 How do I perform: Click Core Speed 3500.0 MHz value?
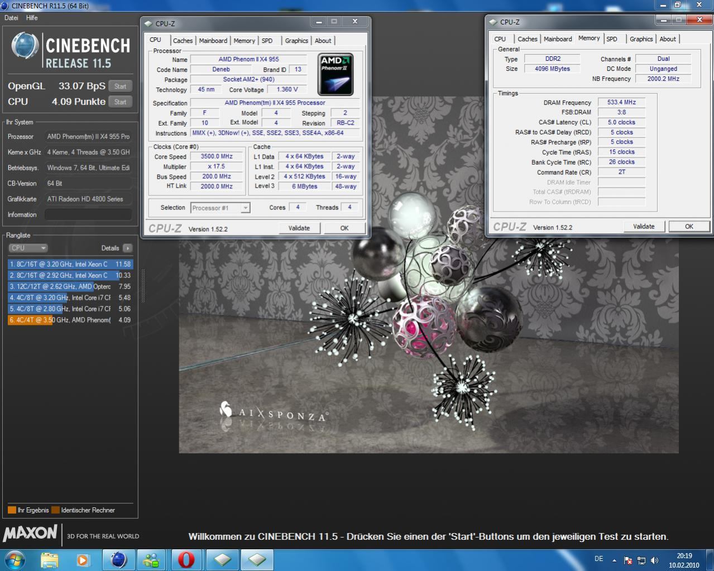[x=217, y=157]
